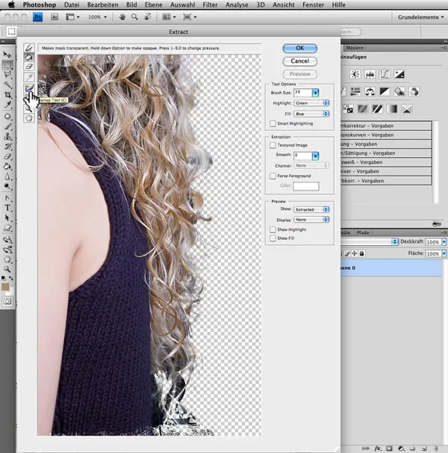Viewport: 448px width, 453px height.
Task: Click the Brightness/Contrast adjustment icon
Action: click(x=354, y=74)
